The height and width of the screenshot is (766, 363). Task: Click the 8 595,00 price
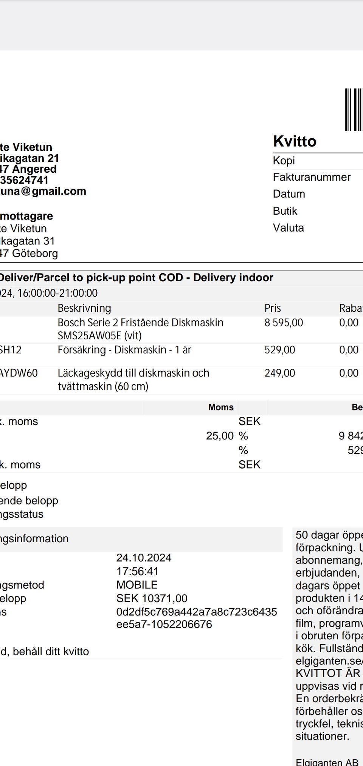(x=284, y=323)
